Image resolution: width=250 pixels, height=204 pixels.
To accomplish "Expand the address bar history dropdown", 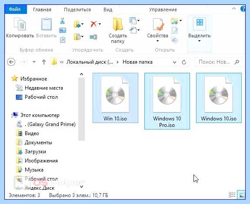I will (175, 62).
